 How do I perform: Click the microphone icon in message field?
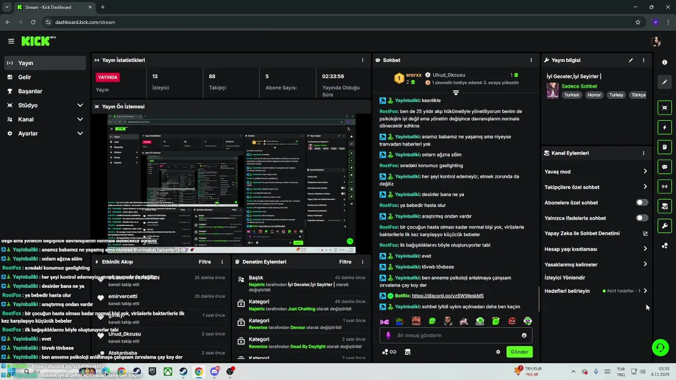click(388, 335)
